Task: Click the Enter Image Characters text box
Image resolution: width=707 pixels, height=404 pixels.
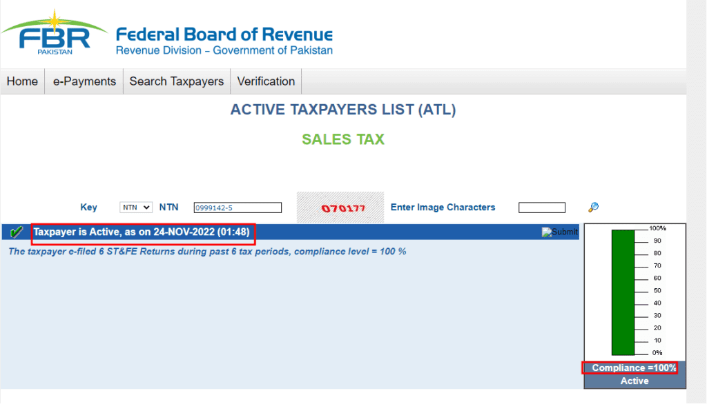Action: (541, 207)
